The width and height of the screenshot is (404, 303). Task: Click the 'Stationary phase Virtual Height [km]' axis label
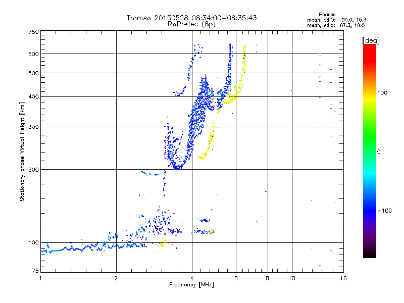pos(22,152)
